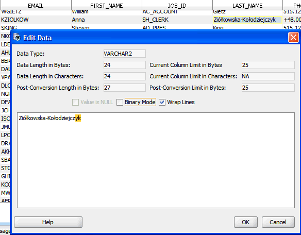Click the Cancel button

tap(278, 222)
